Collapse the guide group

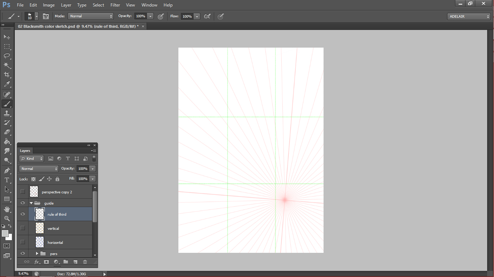(31, 203)
